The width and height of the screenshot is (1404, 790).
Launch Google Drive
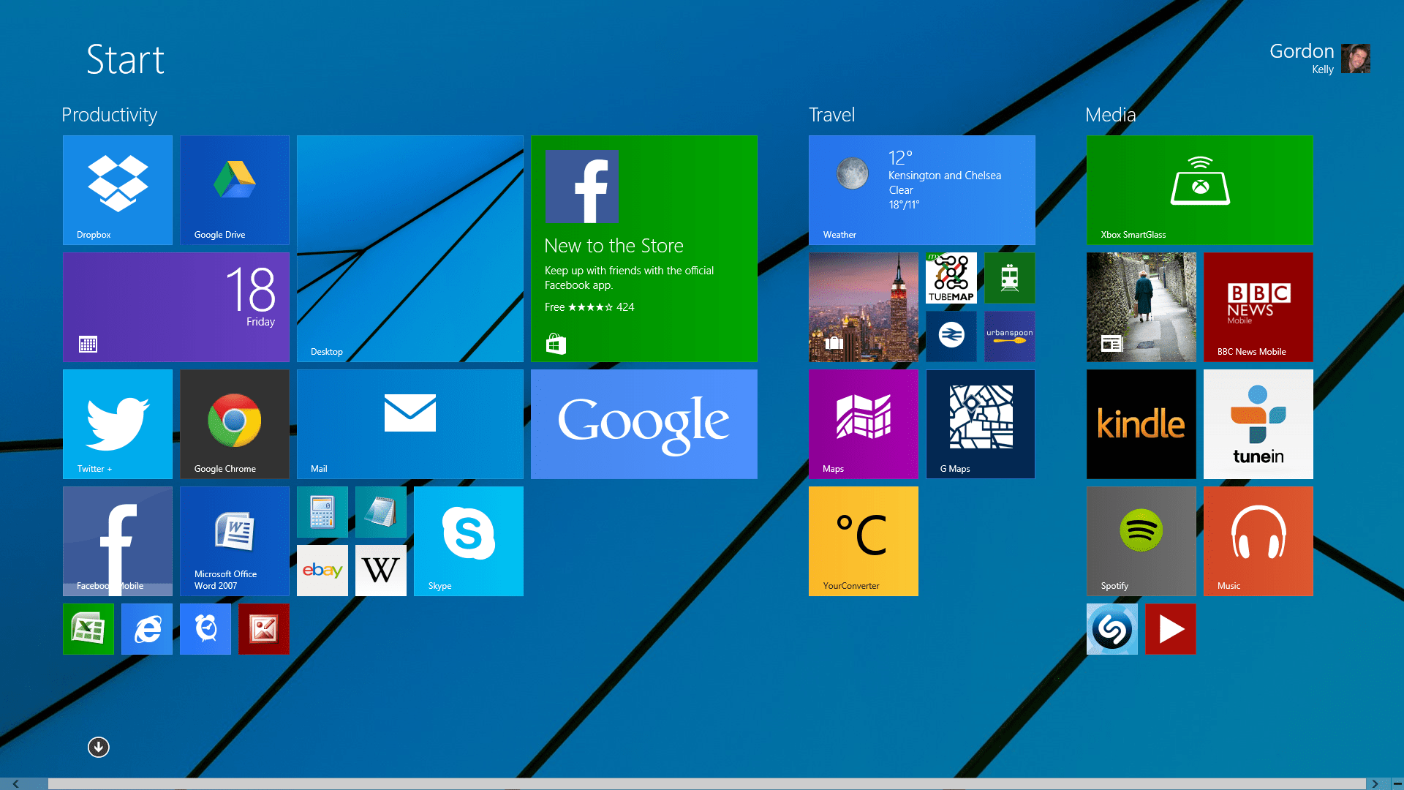coord(234,189)
